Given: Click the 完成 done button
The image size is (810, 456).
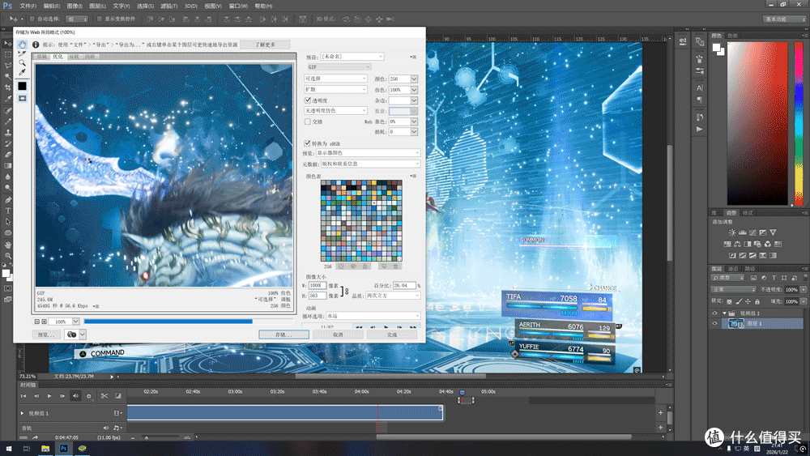Looking at the screenshot, I should point(392,335).
